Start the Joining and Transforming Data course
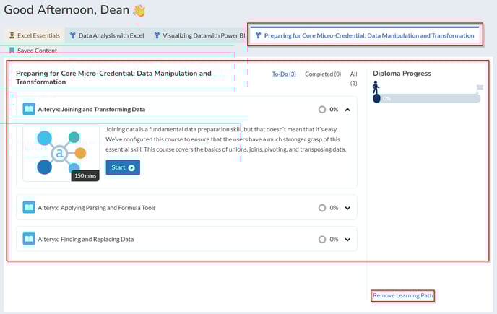 (123, 167)
